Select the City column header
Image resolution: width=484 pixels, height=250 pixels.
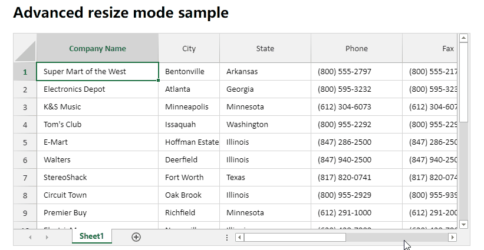pos(189,49)
